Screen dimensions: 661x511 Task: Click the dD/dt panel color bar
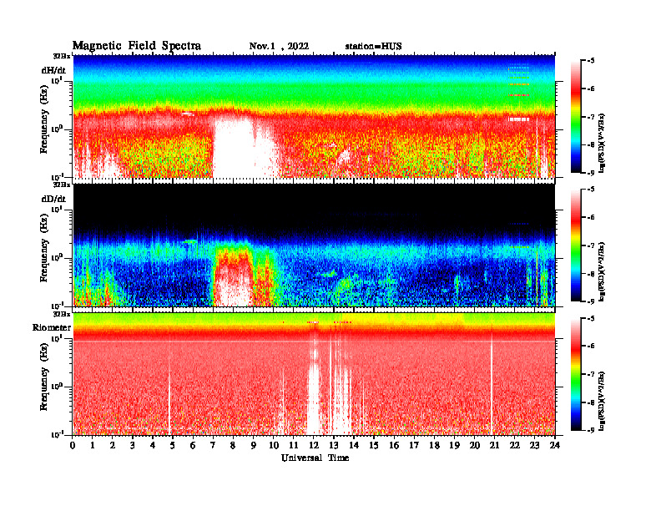(x=576, y=245)
